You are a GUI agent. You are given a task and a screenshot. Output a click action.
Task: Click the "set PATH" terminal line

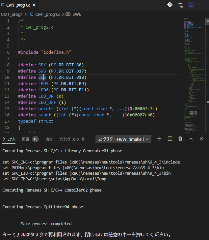tap(83, 167)
